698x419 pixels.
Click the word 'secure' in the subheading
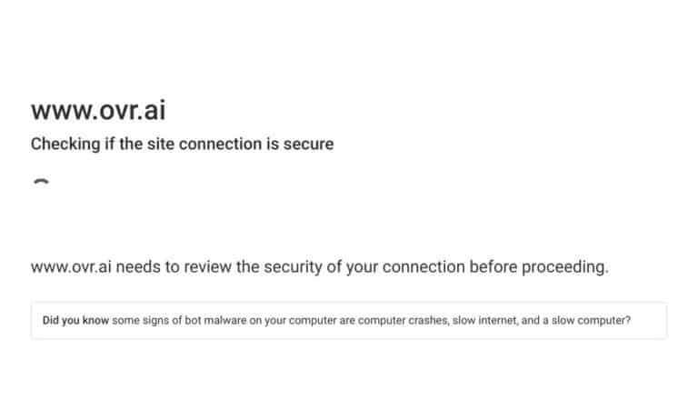pyautogui.click(x=308, y=144)
